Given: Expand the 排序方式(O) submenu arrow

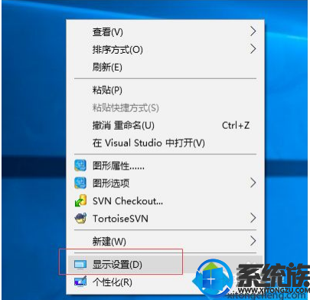Looking at the screenshot, I should pyautogui.click(x=253, y=49).
